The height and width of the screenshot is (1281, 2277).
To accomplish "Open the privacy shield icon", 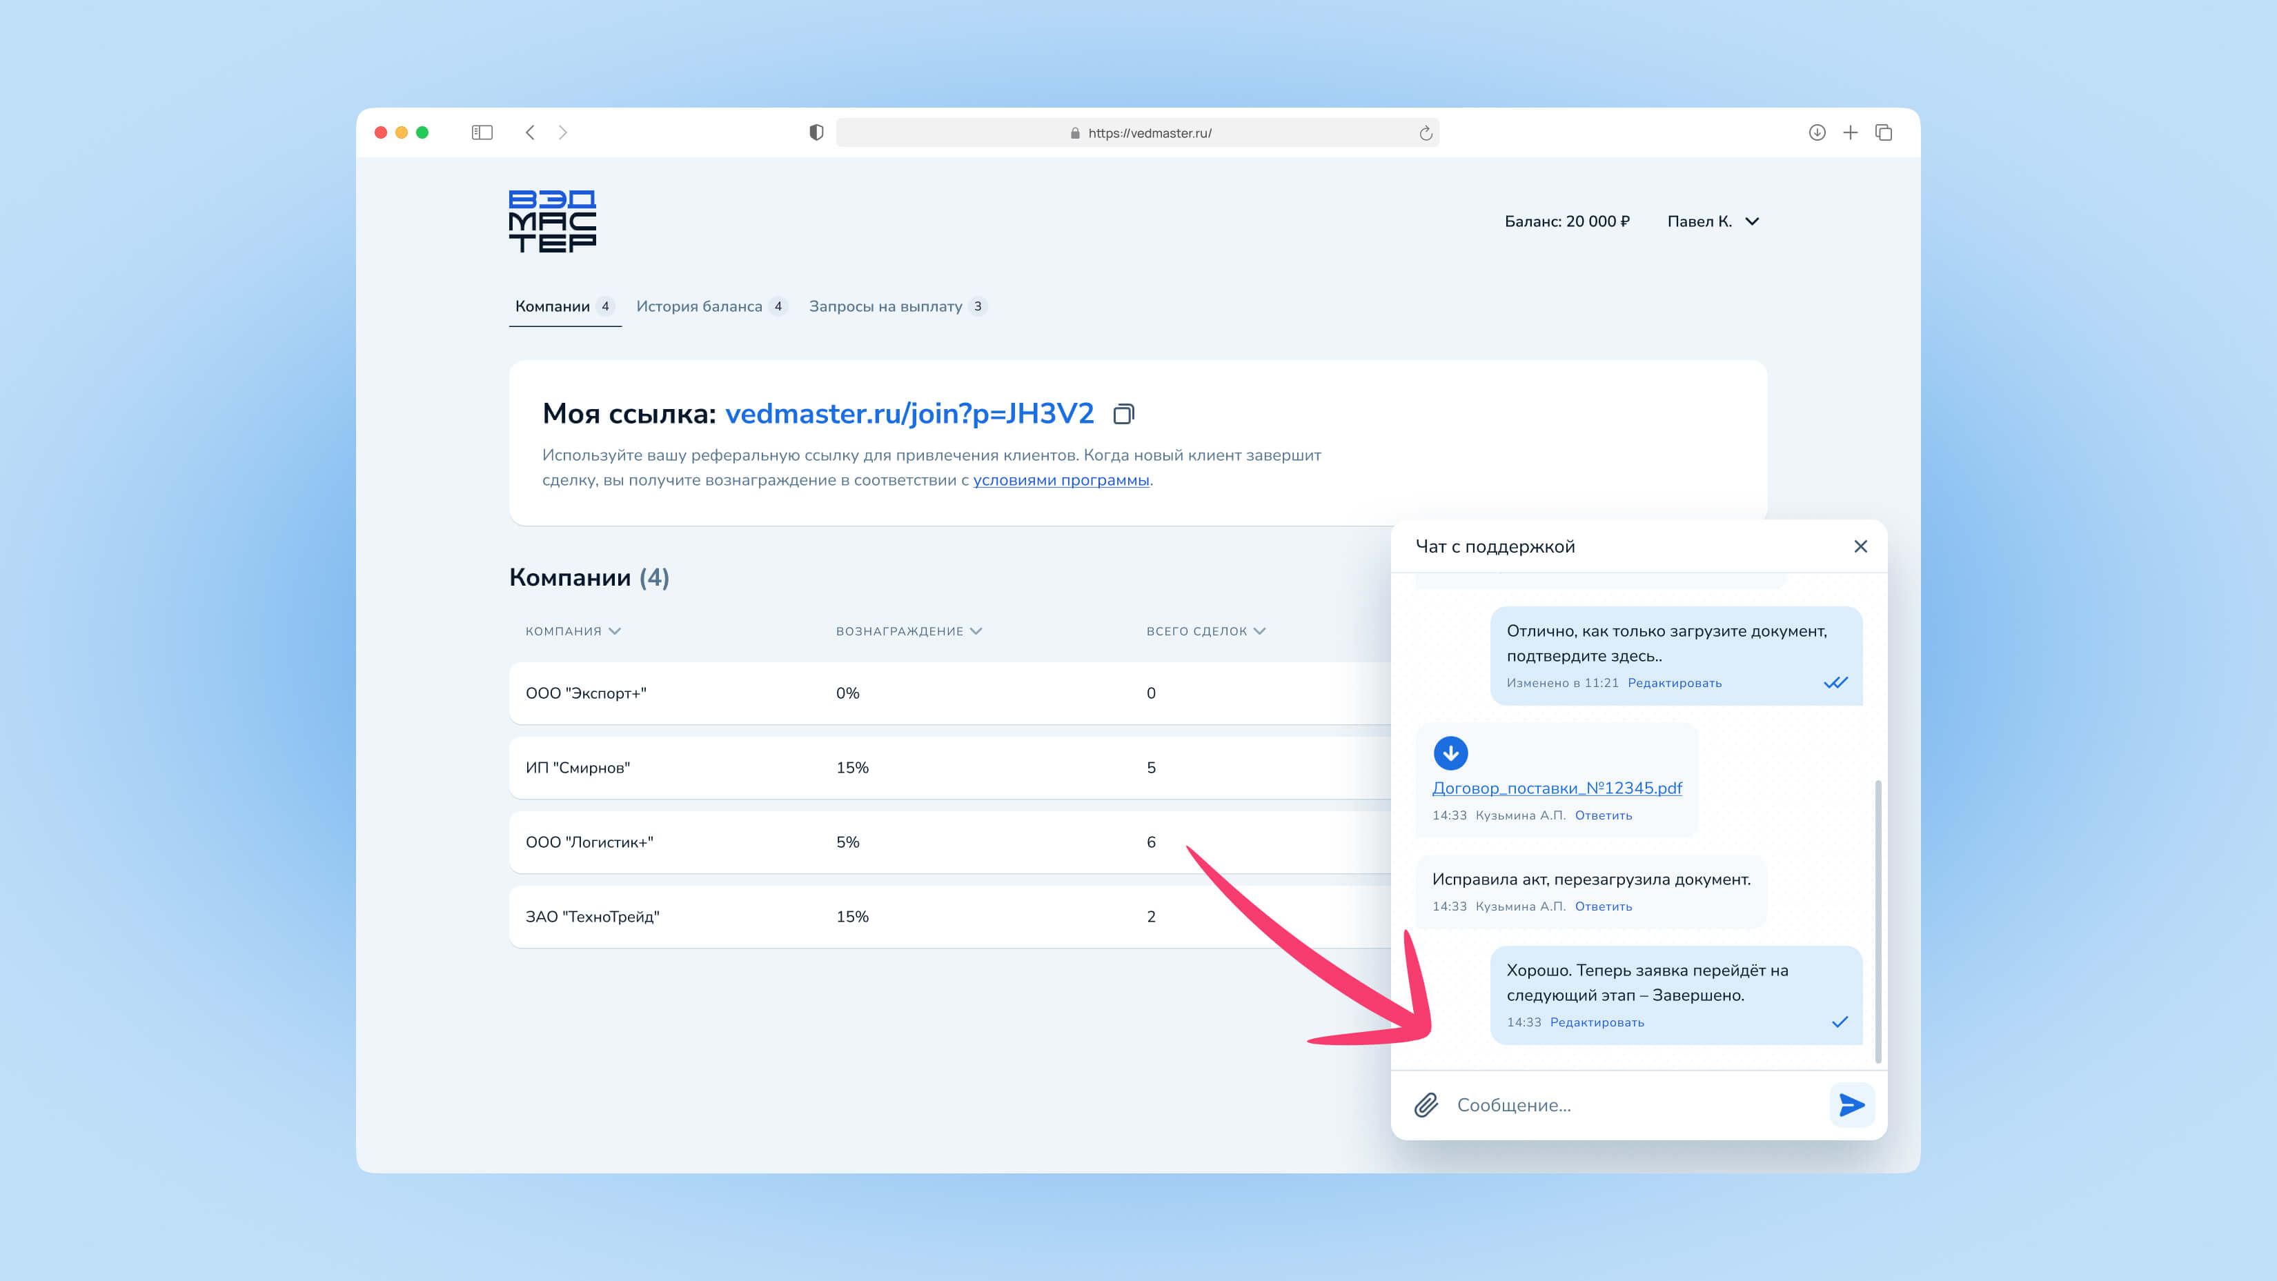I will (x=816, y=132).
